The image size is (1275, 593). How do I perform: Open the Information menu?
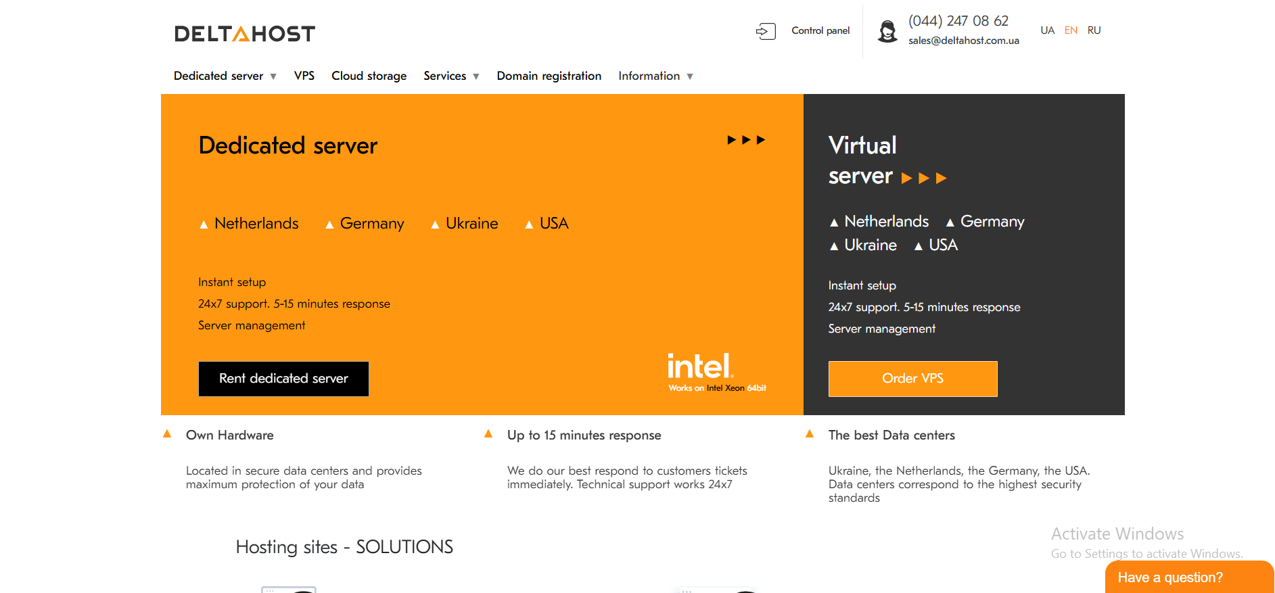[x=649, y=76]
